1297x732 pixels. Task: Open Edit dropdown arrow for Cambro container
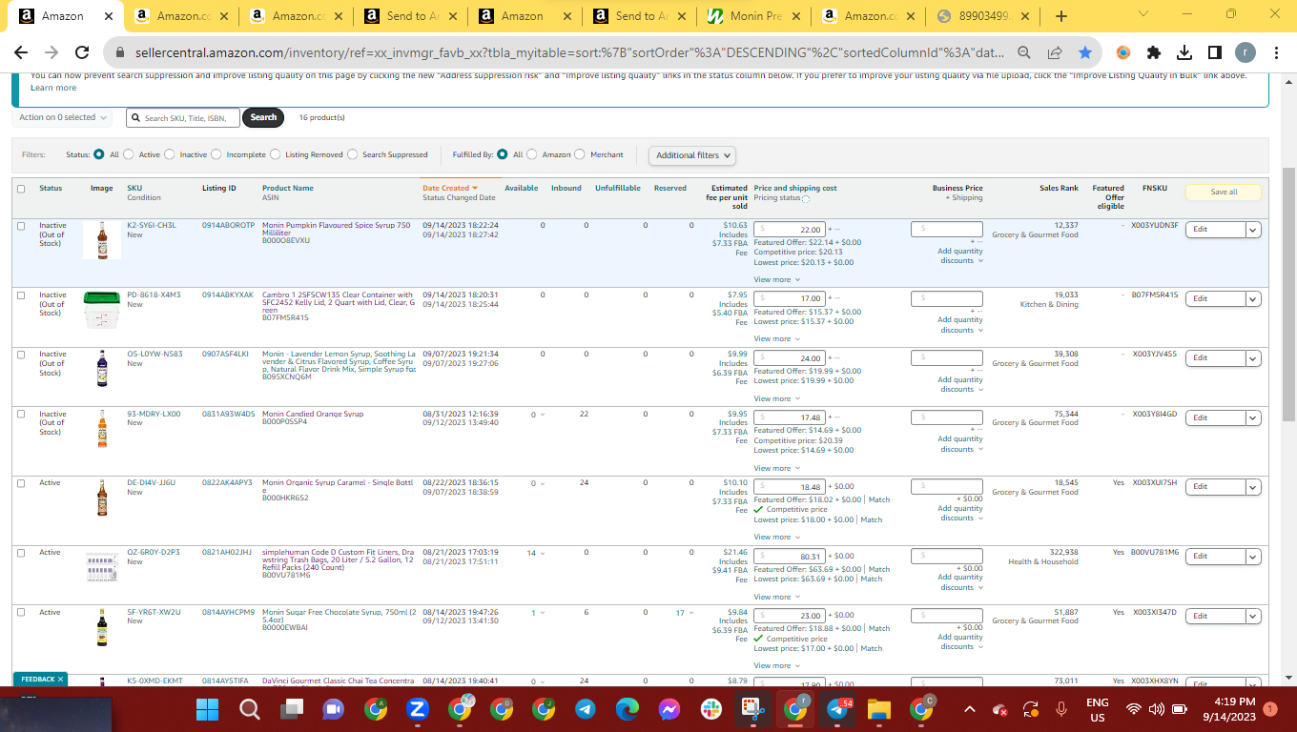pyautogui.click(x=1253, y=298)
